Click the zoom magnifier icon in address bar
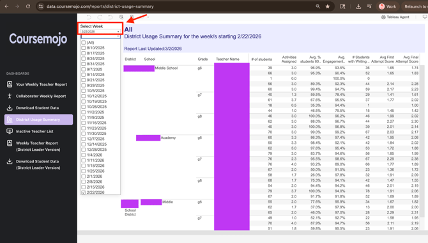Screen dimensions: 428x243 tap(318, 6)
